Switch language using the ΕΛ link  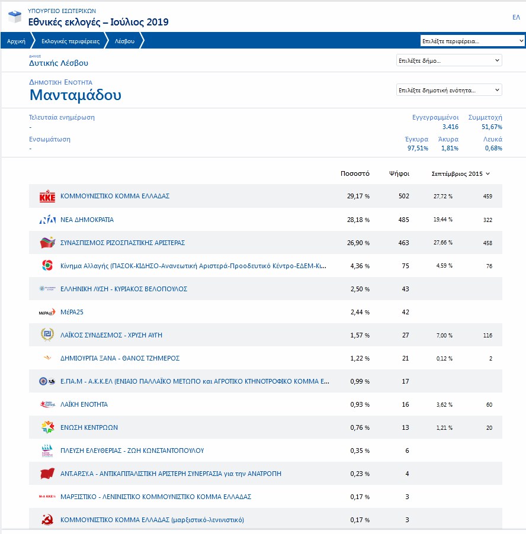click(516, 17)
